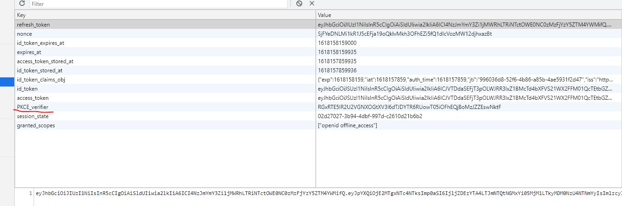Viewport: 622px width, 206px height.
Task: Select the access_token_stored_at key
Action: (45, 61)
